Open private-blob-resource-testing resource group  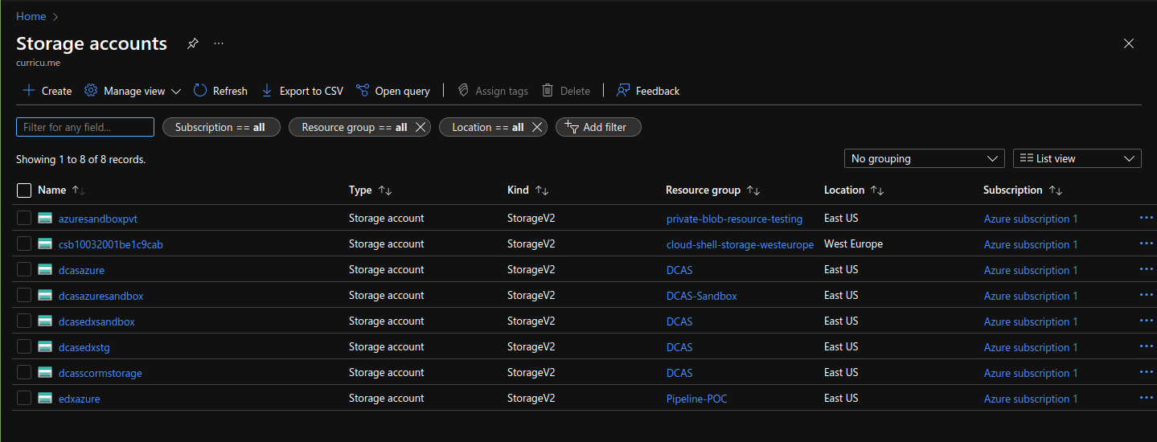click(734, 219)
